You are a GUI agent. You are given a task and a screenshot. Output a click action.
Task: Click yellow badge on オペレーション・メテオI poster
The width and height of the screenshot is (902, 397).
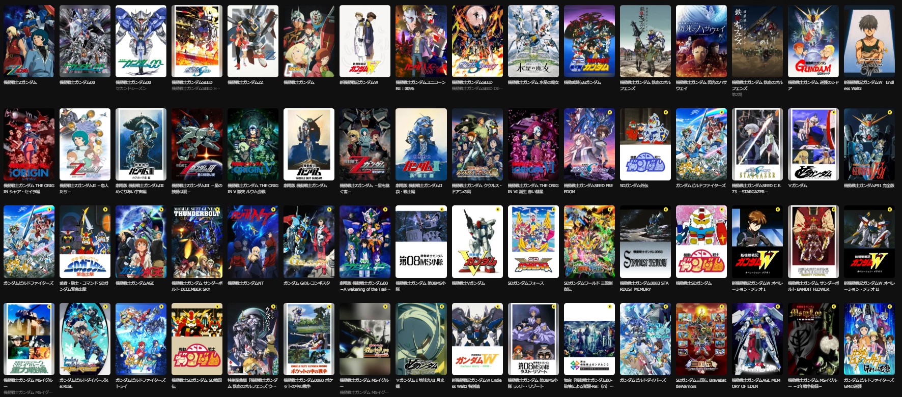coord(777,209)
